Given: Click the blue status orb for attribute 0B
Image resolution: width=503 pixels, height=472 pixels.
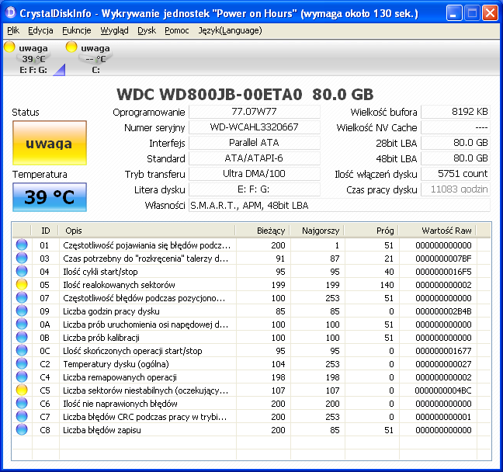Looking at the screenshot, I should [x=22, y=337].
